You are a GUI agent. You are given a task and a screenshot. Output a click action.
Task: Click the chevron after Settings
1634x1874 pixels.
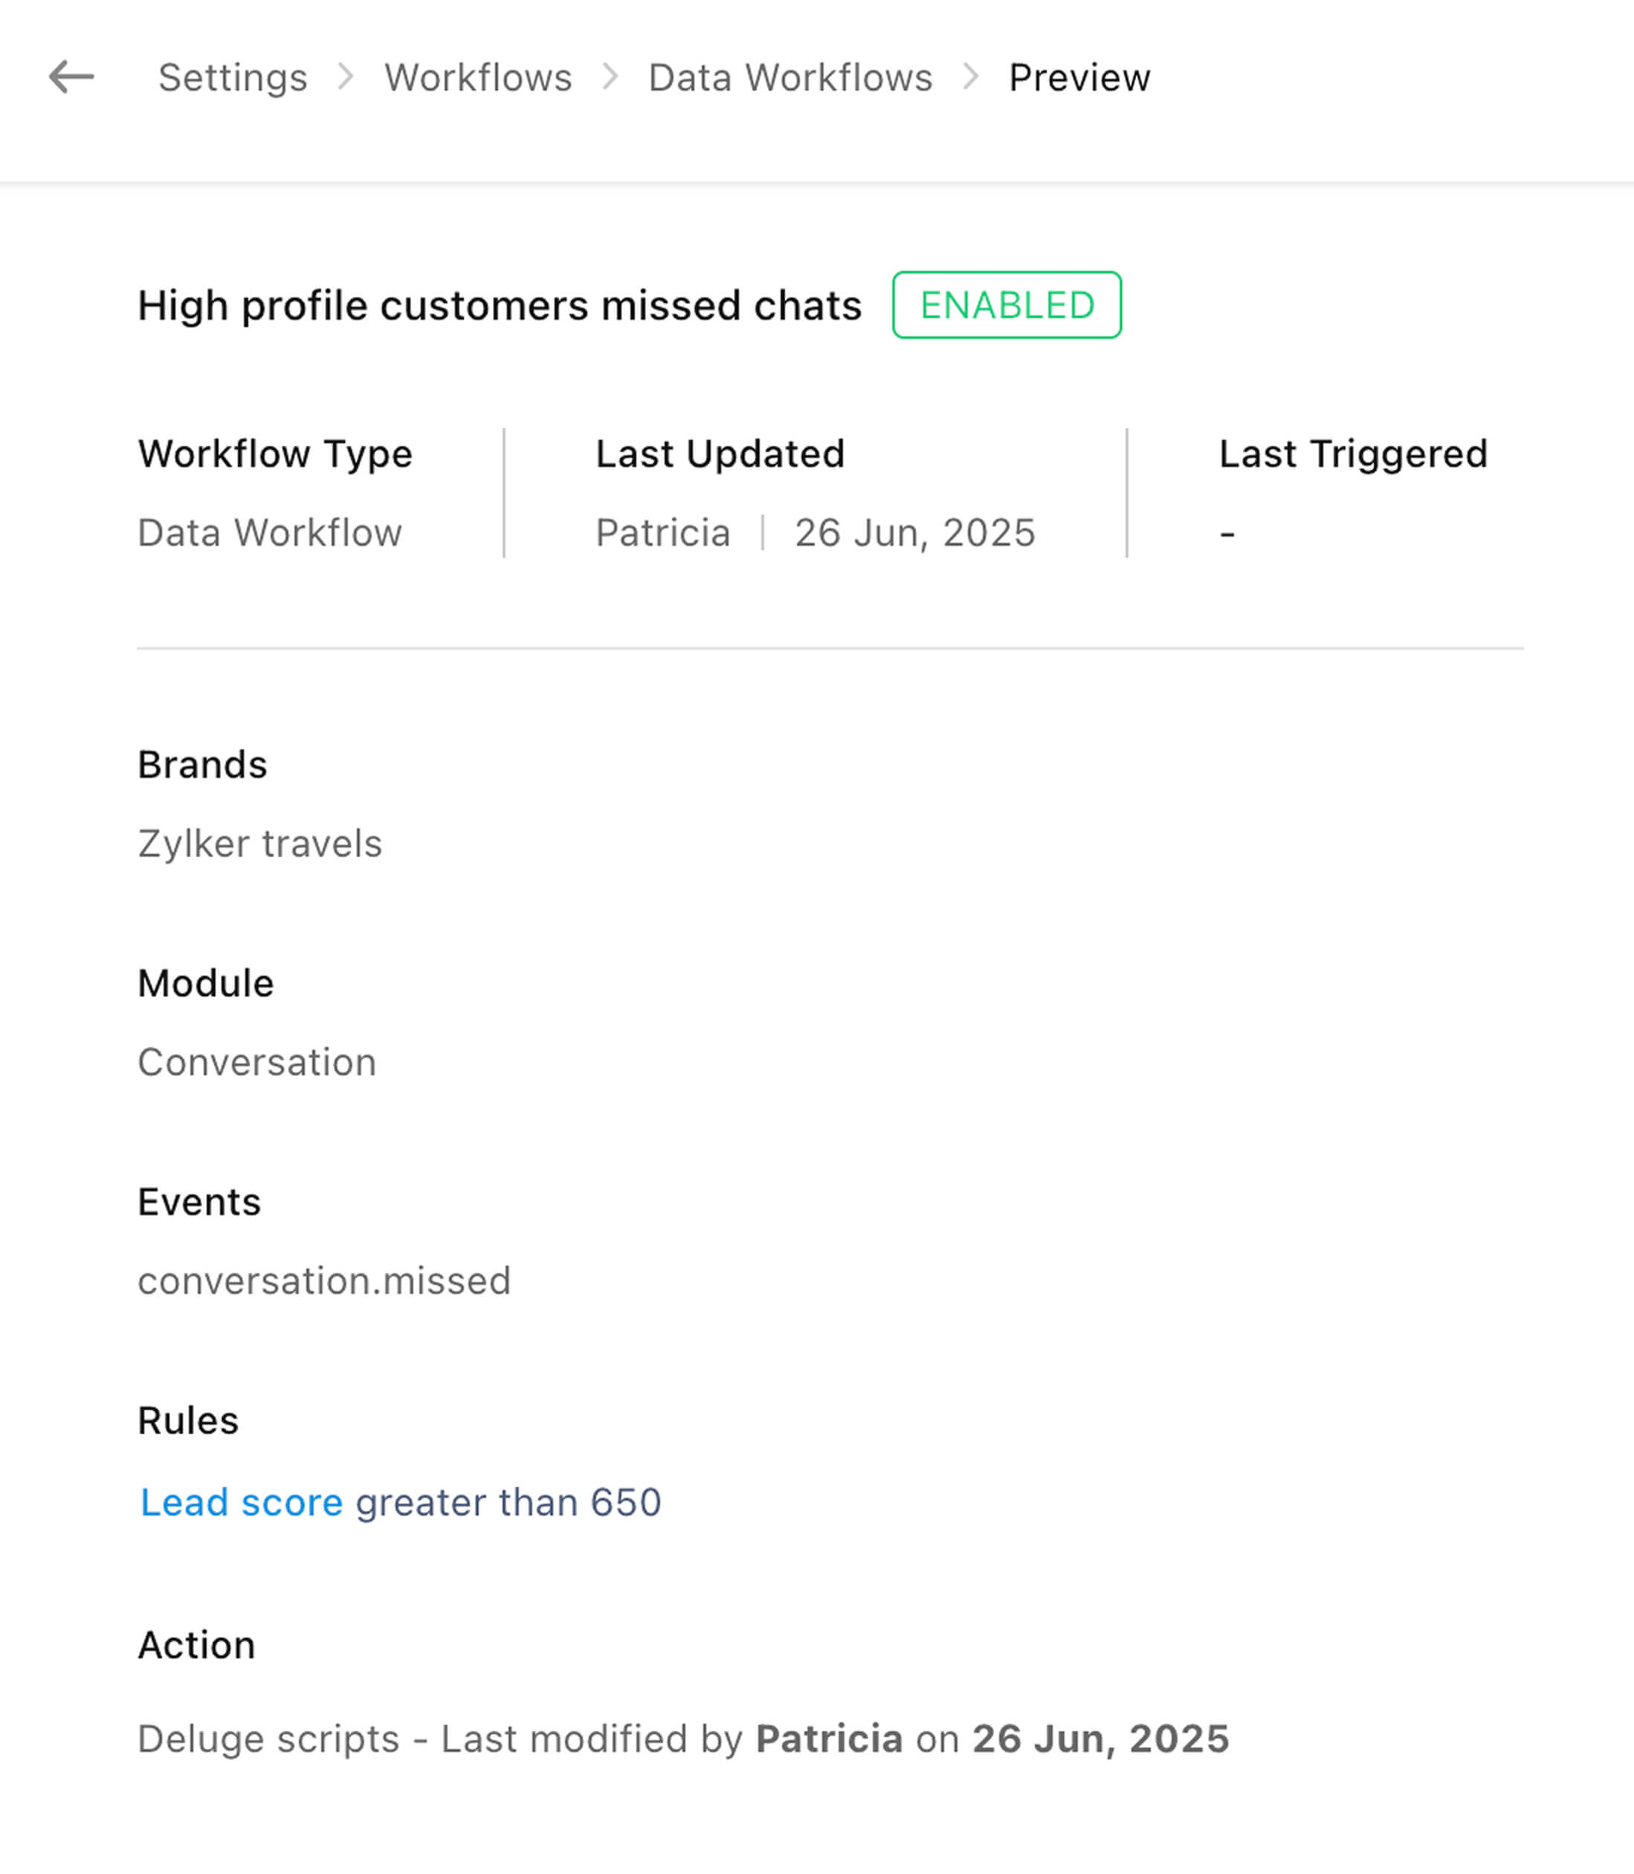click(346, 77)
